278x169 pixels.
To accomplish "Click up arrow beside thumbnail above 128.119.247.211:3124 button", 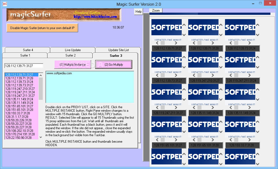I will [x=258, y=57].
